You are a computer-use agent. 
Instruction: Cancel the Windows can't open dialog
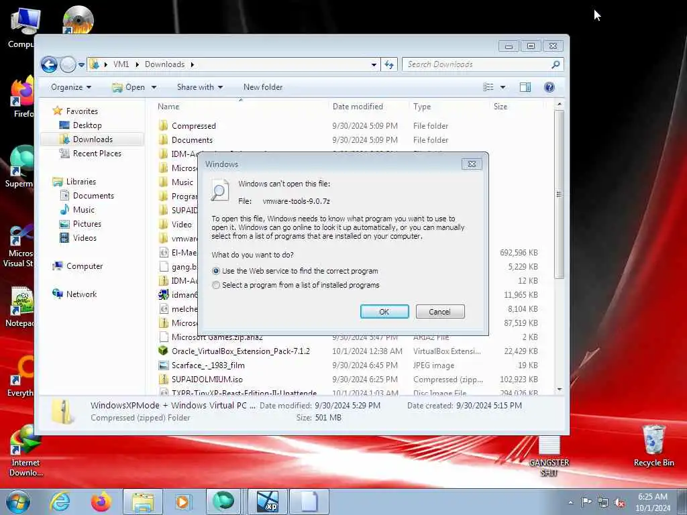pyautogui.click(x=440, y=311)
